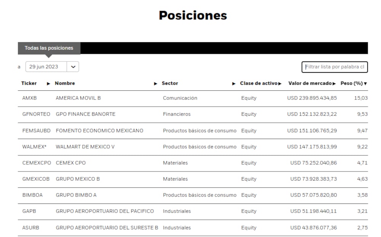Click the descending sort triangle on Peso (%)

click(365, 83)
